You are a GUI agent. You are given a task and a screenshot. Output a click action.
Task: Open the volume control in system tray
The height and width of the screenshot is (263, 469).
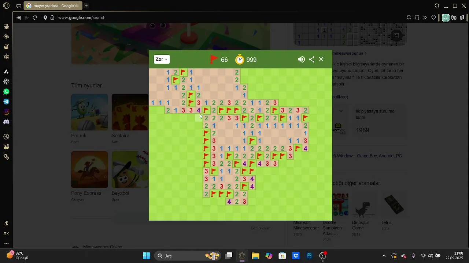click(431, 256)
